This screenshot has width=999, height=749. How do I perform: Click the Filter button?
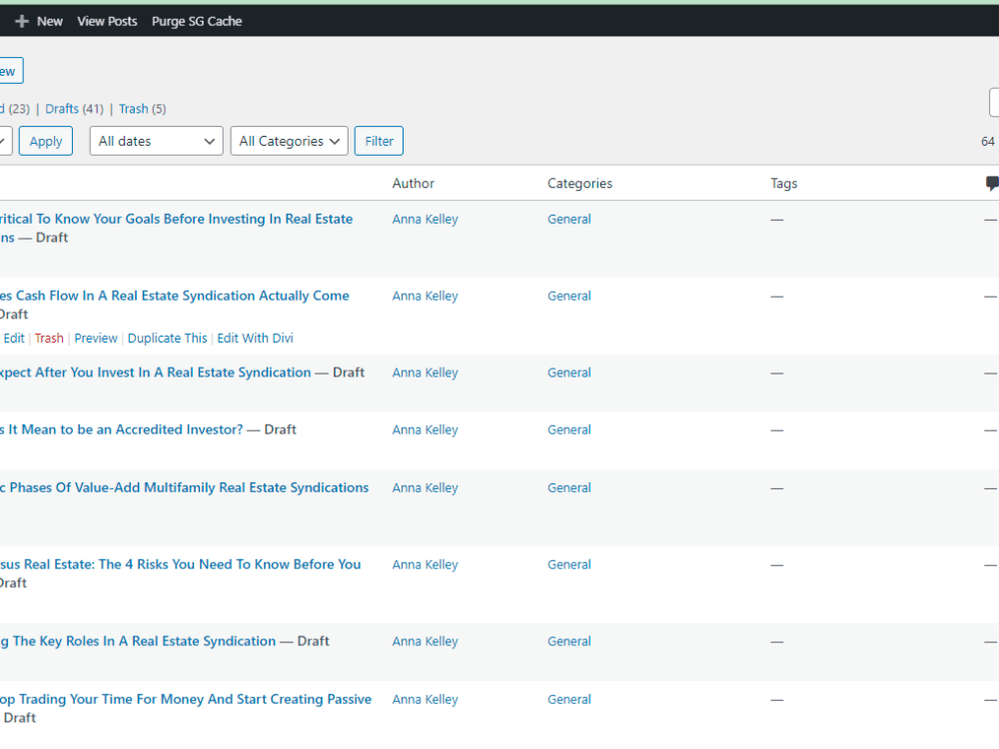[x=379, y=141]
